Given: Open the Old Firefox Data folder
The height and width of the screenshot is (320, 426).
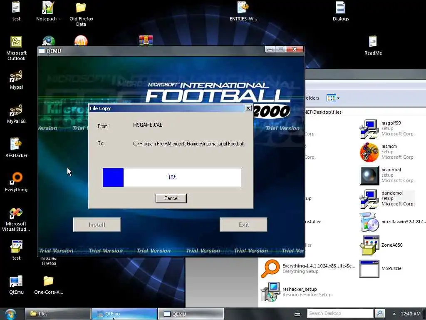Looking at the screenshot, I should click(81, 14).
